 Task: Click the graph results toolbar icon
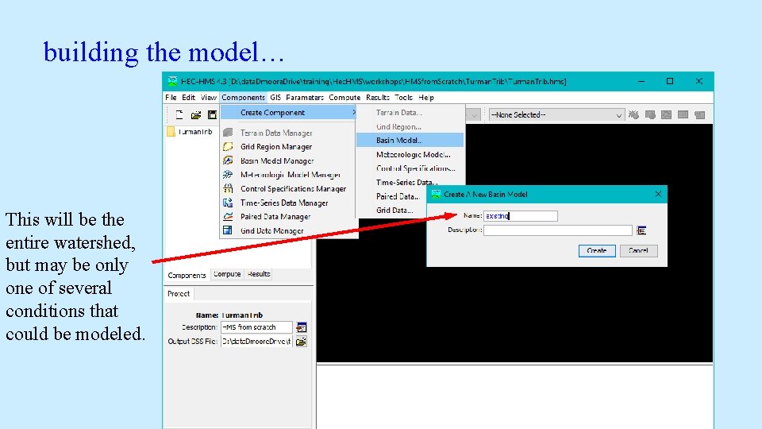click(667, 114)
